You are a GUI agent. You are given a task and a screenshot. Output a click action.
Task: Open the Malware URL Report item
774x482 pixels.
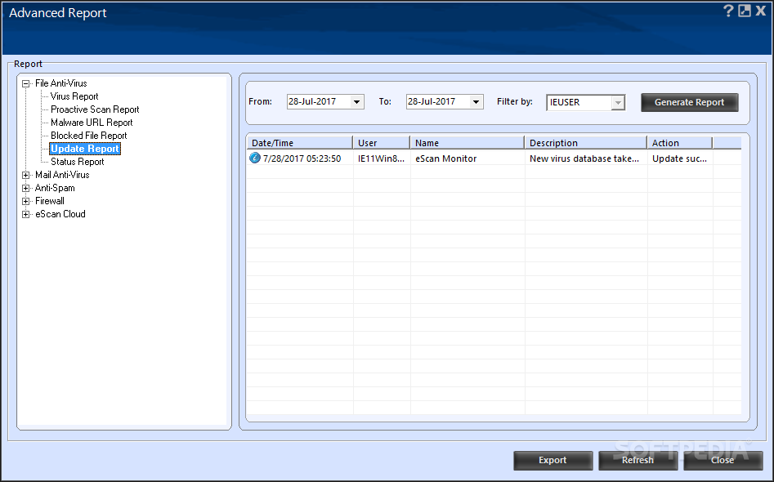92,123
